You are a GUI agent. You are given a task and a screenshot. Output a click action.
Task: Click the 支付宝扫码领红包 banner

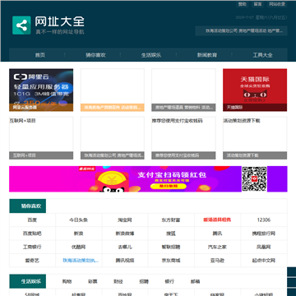click(x=148, y=179)
